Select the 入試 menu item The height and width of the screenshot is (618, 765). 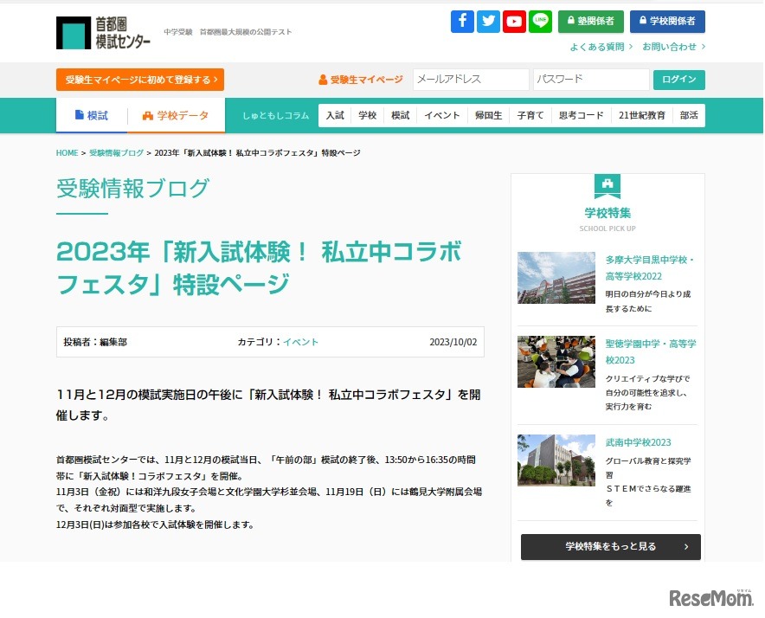[334, 114]
